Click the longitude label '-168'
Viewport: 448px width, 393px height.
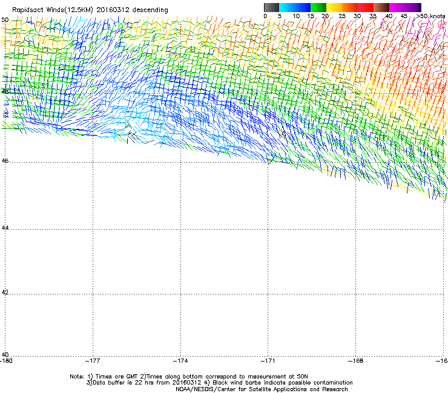pyautogui.click(x=356, y=361)
